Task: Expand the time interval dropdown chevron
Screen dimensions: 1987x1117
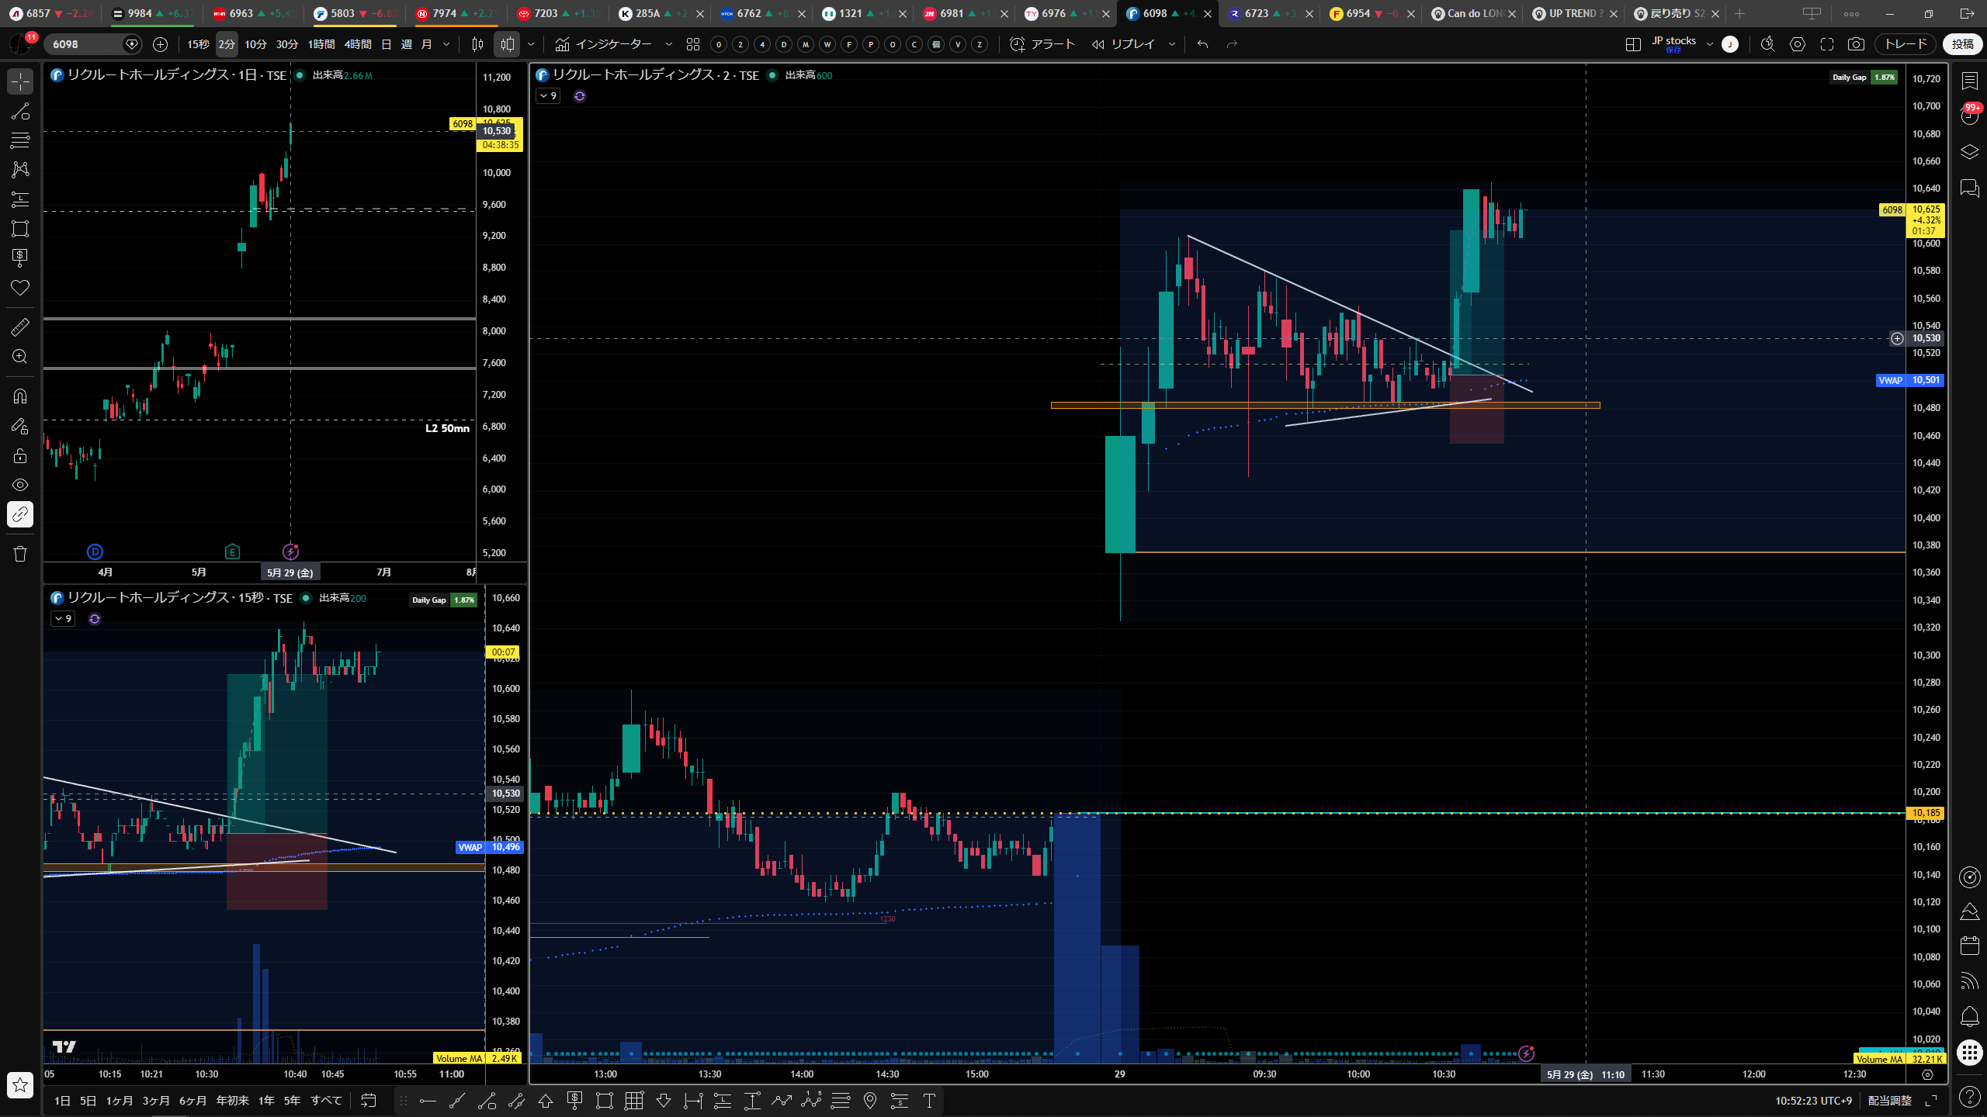Action: (x=446, y=44)
